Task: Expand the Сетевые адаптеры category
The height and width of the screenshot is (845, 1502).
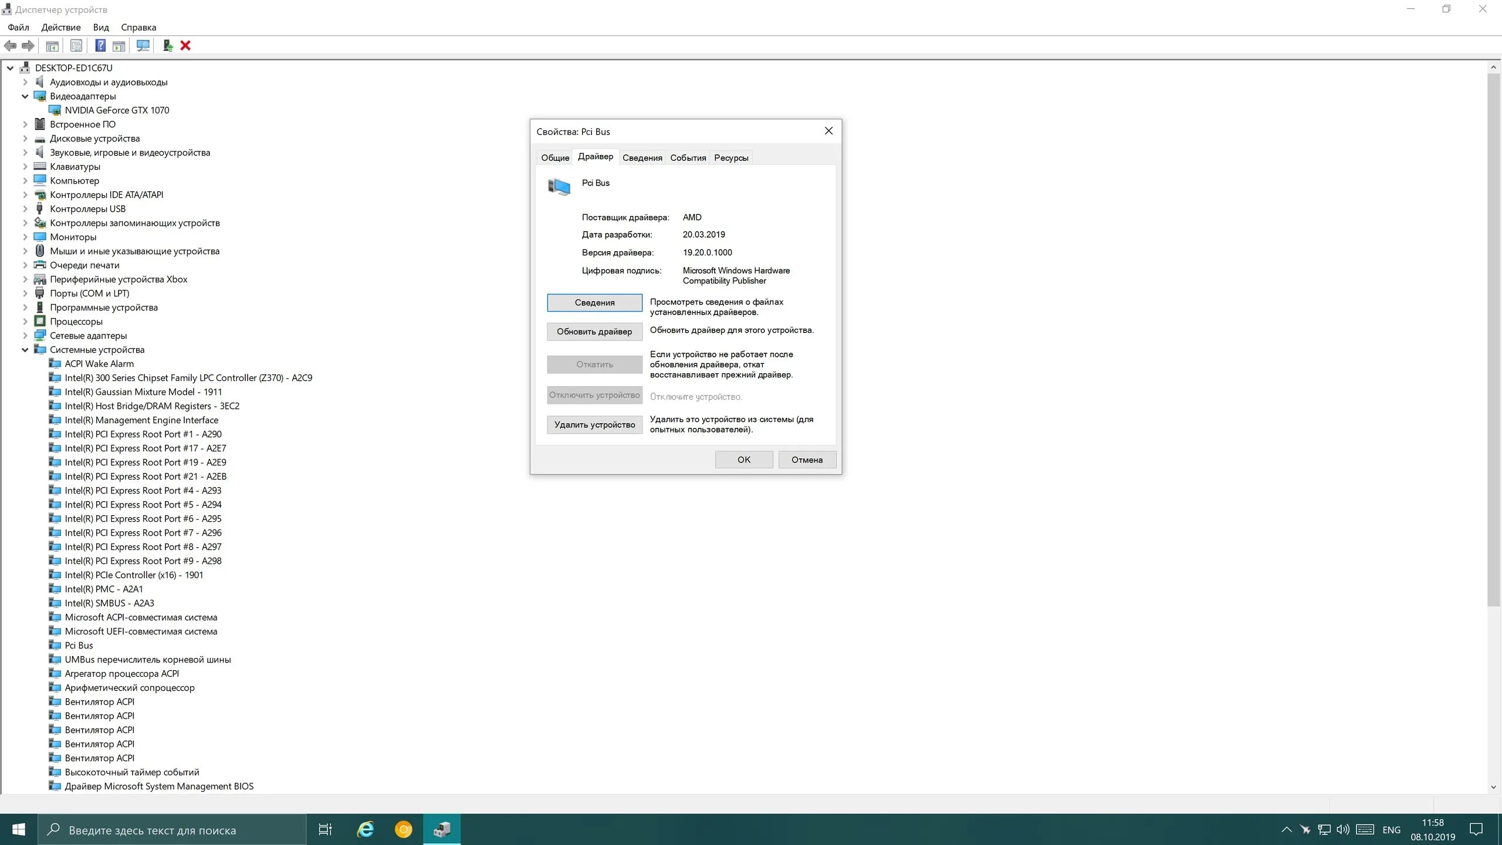Action: point(25,336)
